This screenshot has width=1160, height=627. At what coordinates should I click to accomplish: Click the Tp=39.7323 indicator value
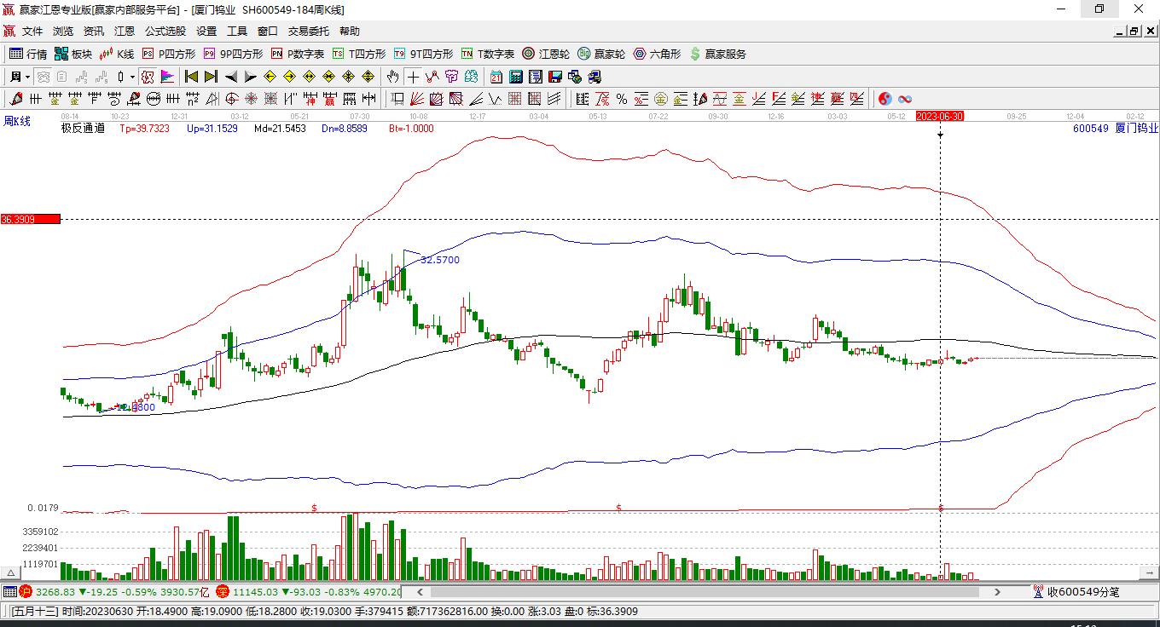coord(144,129)
